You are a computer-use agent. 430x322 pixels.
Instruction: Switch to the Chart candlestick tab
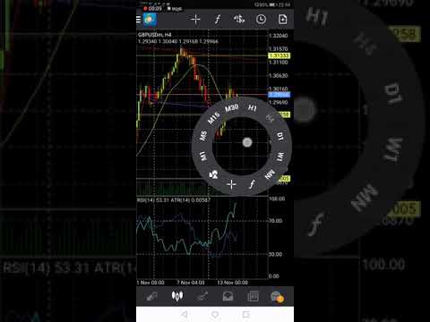[177, 296]
